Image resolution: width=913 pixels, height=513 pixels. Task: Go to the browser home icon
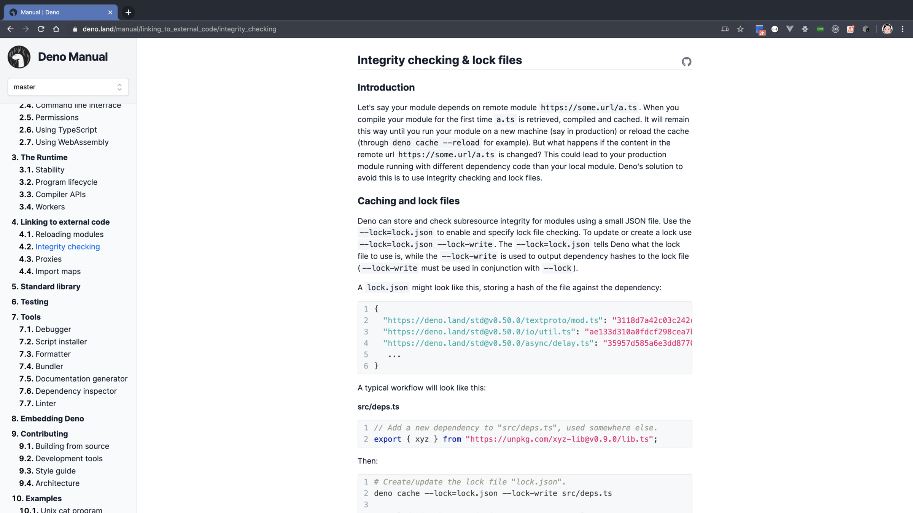pos(56,29)
